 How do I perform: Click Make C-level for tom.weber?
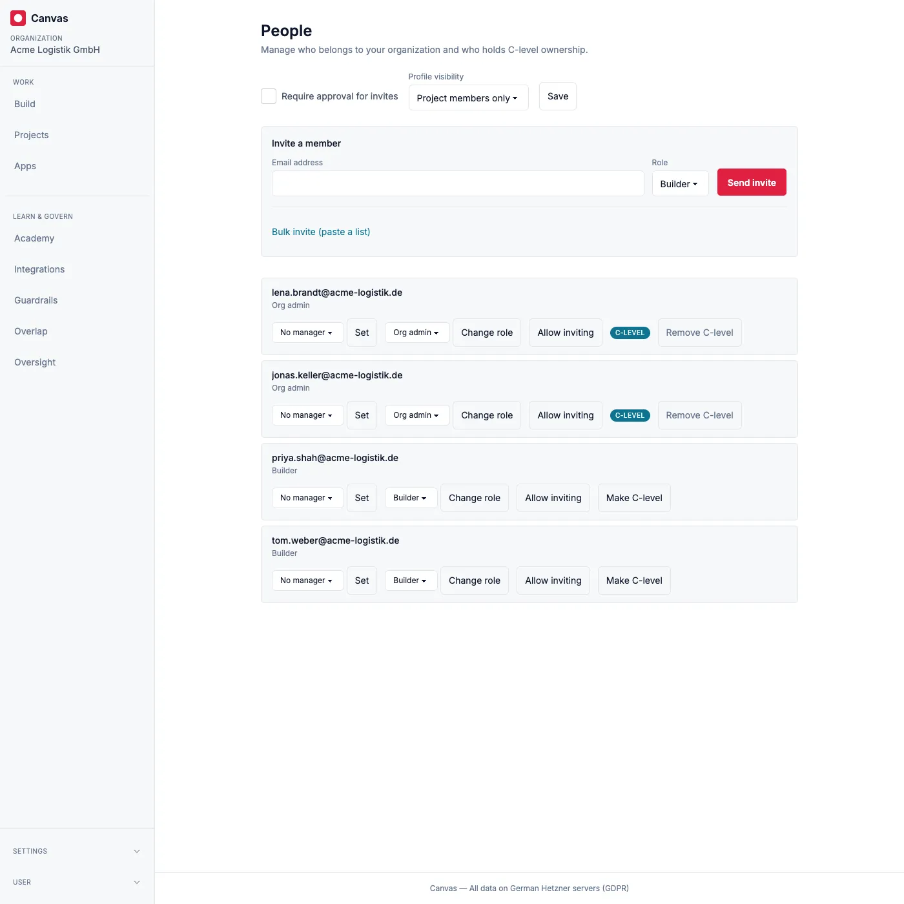pos(634,580)
